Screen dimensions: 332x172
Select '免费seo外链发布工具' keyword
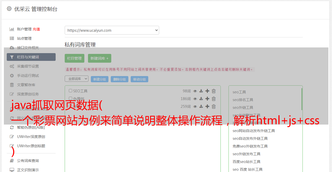(250, 146)
